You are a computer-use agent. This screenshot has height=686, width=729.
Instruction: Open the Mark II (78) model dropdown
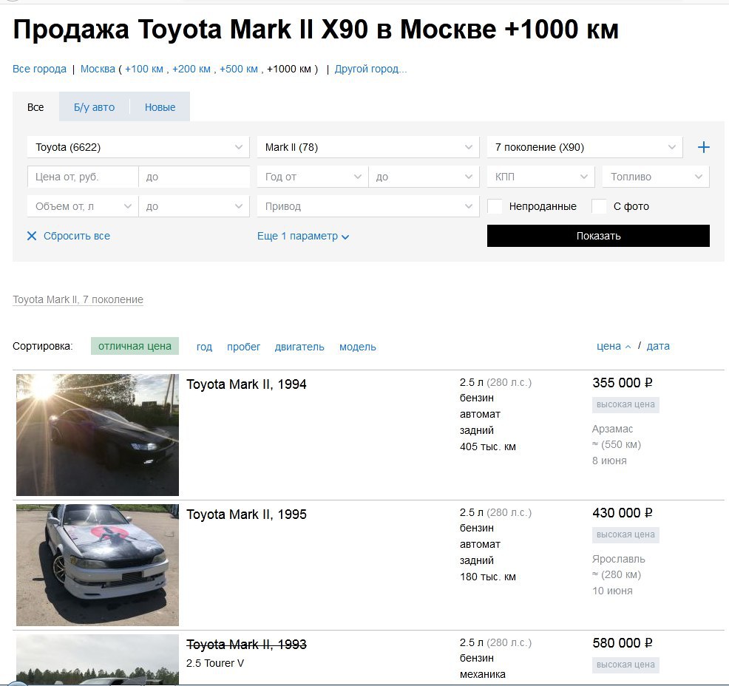click(x=368, y=147)
